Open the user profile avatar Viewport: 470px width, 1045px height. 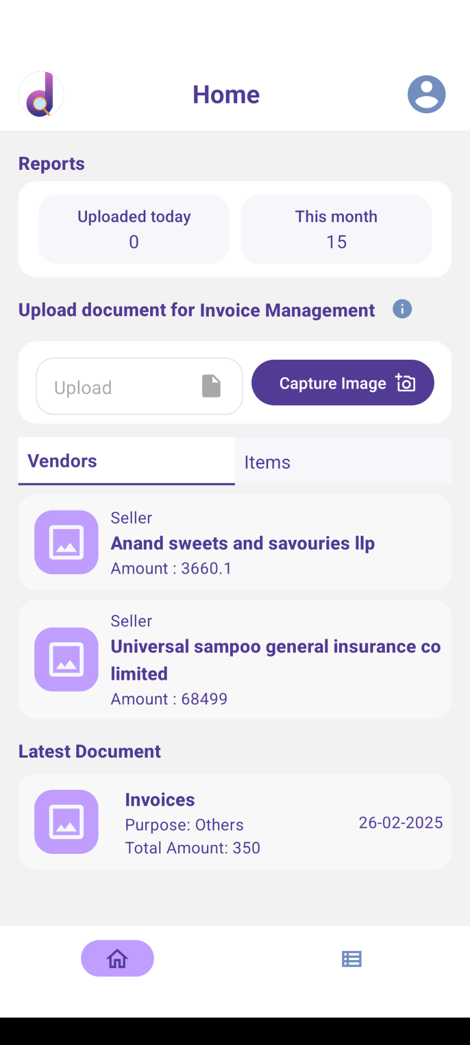coord(426,94)
